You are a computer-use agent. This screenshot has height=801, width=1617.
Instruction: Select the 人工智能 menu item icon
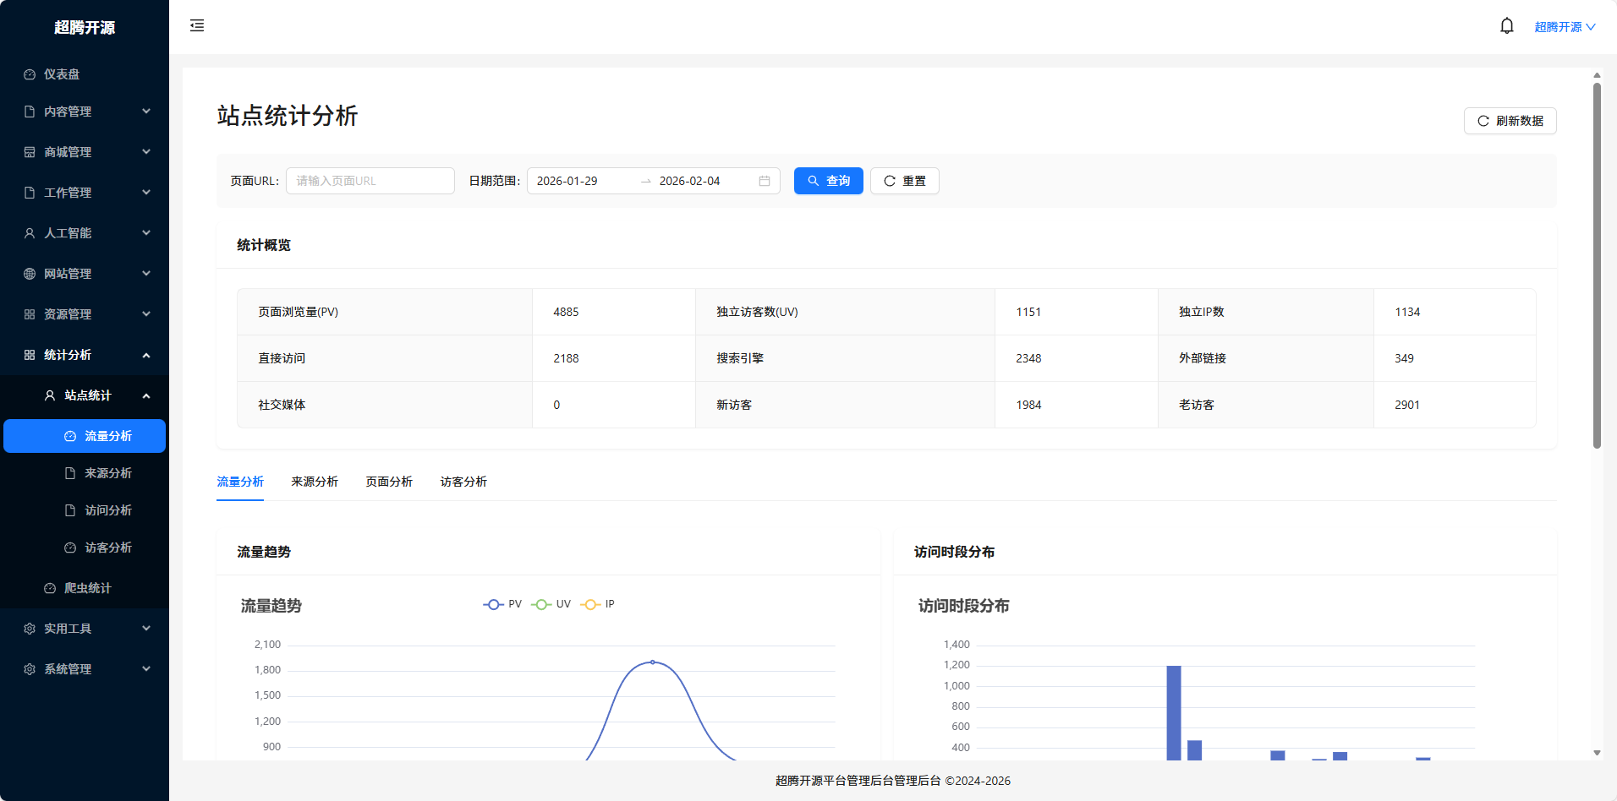(28, 232)
